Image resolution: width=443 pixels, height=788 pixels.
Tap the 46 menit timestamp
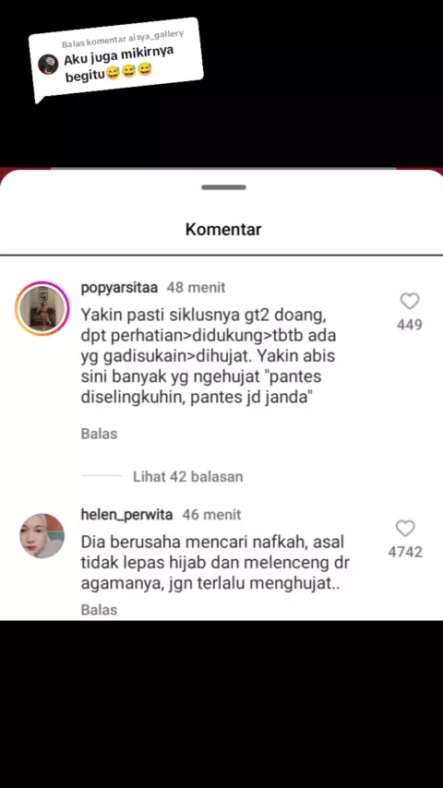211,515
